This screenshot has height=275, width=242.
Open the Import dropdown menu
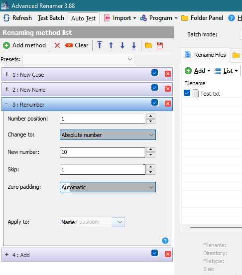(x=120, y=18)
